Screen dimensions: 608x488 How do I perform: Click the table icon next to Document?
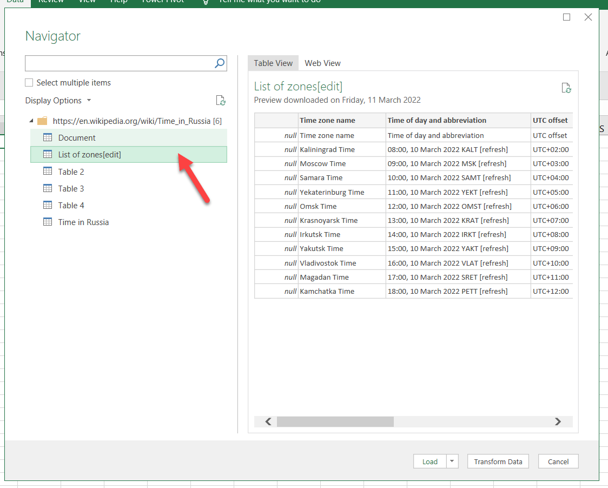[x=48, y=137]
